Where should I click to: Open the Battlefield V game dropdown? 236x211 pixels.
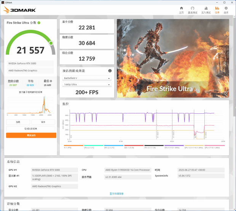tap(87, 78)
